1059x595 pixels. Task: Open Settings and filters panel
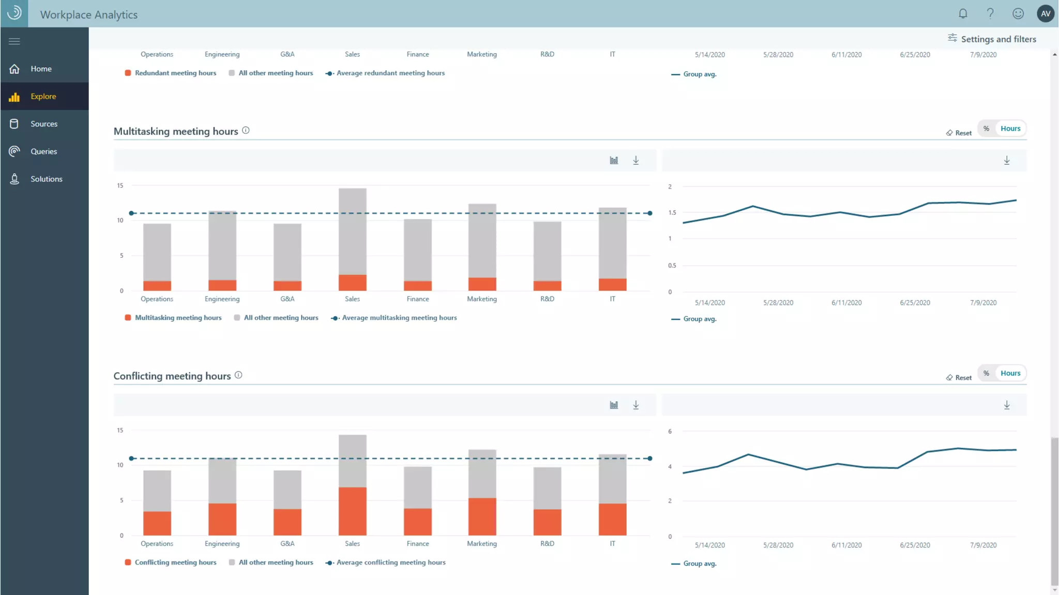(992, 39)
